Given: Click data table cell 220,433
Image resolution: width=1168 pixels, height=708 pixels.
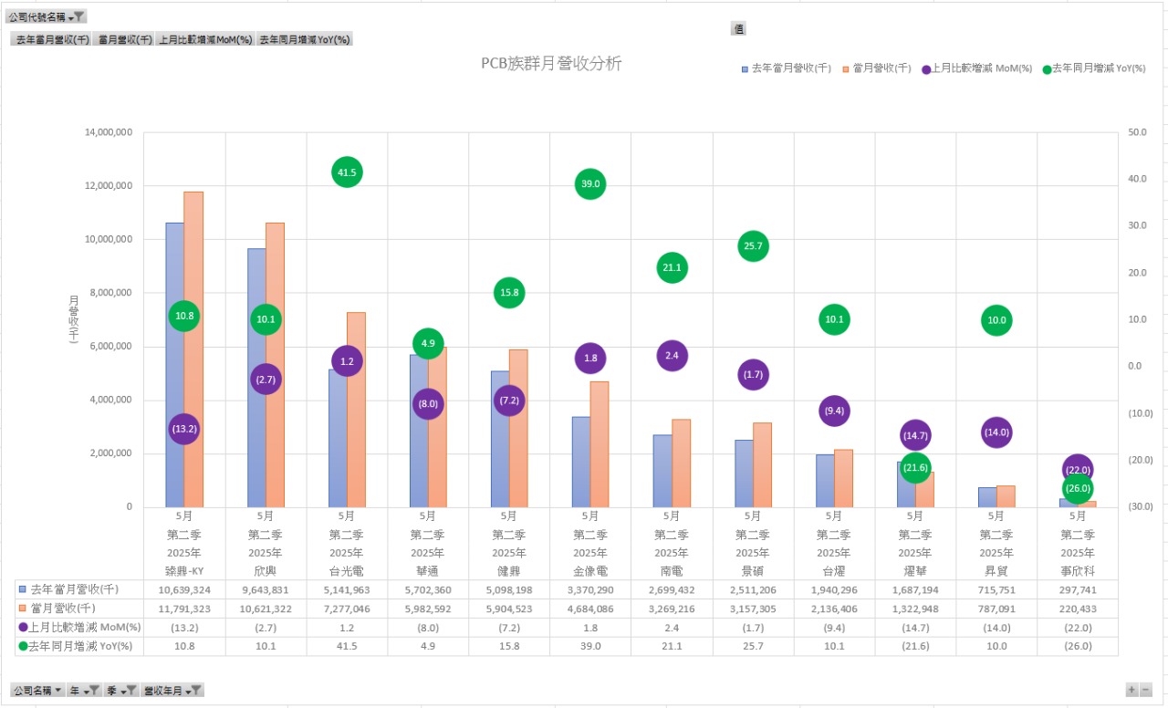Looking at the screenshot, I should coord(1078,608).
